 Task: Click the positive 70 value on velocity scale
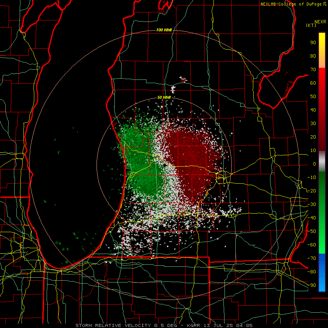pos(313,70)
